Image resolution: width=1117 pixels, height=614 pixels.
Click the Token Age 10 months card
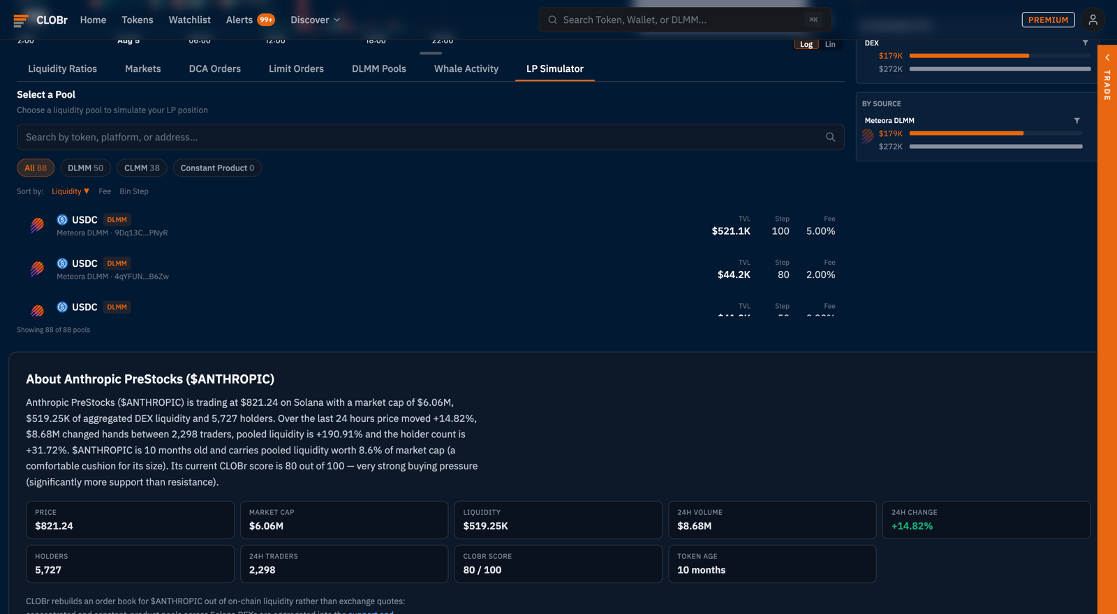click(772, 564)
